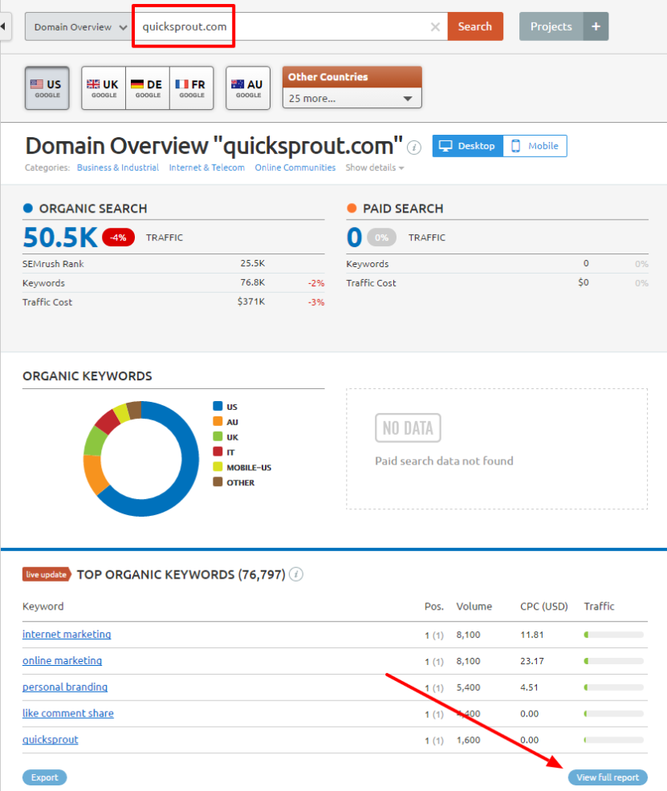Click the orange Search button
The image size is (667, 791).
point(475,26)
